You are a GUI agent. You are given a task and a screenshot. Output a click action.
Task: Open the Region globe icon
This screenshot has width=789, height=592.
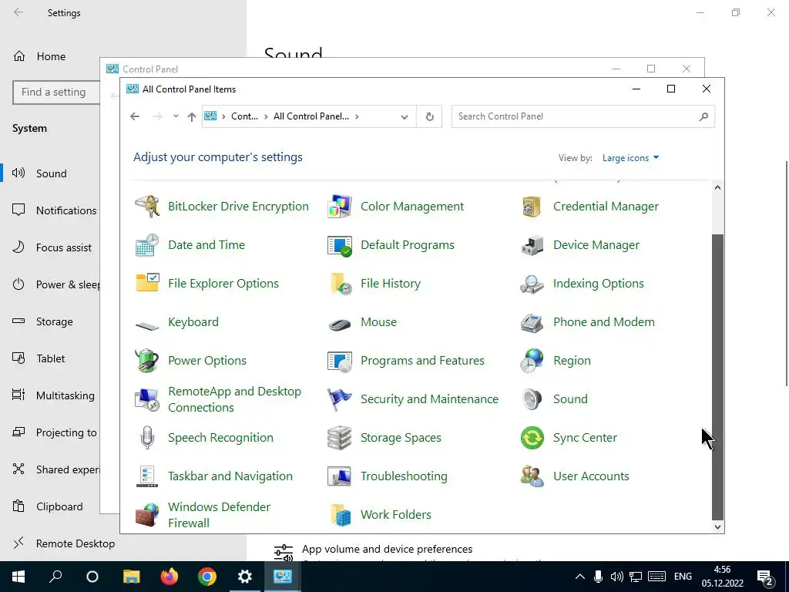coord(532,361)
